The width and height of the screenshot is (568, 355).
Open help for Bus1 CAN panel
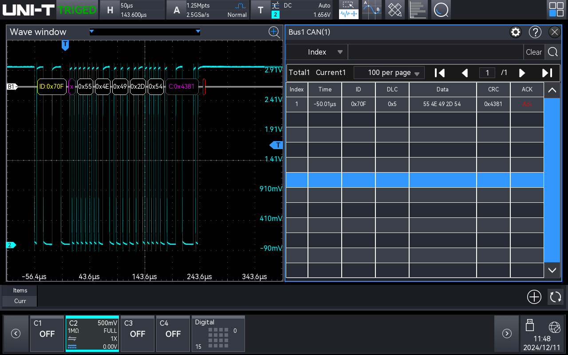point(535,32)
